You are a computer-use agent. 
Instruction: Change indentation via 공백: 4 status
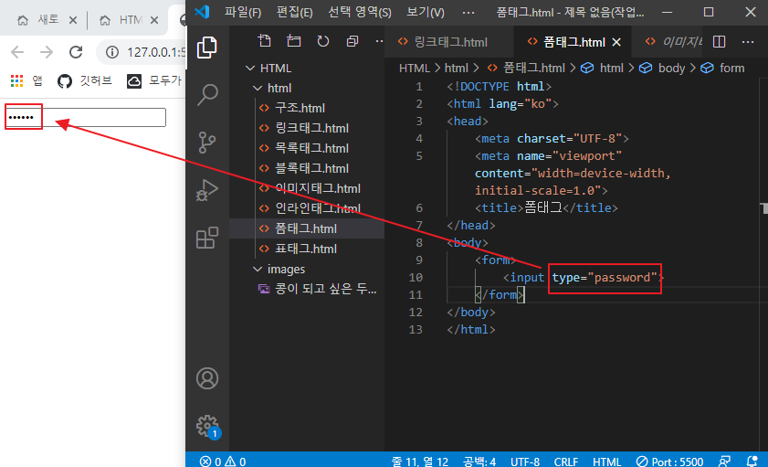pyautogui.click(x=479, y=462)
